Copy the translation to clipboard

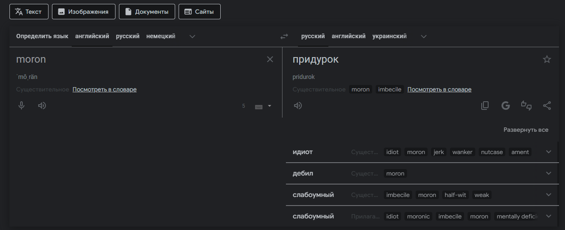coord(485,106)
